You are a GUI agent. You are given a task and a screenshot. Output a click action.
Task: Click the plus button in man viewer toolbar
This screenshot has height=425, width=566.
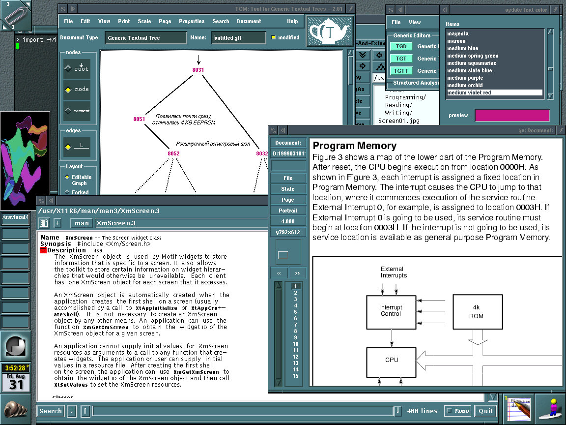coord(57,223)
